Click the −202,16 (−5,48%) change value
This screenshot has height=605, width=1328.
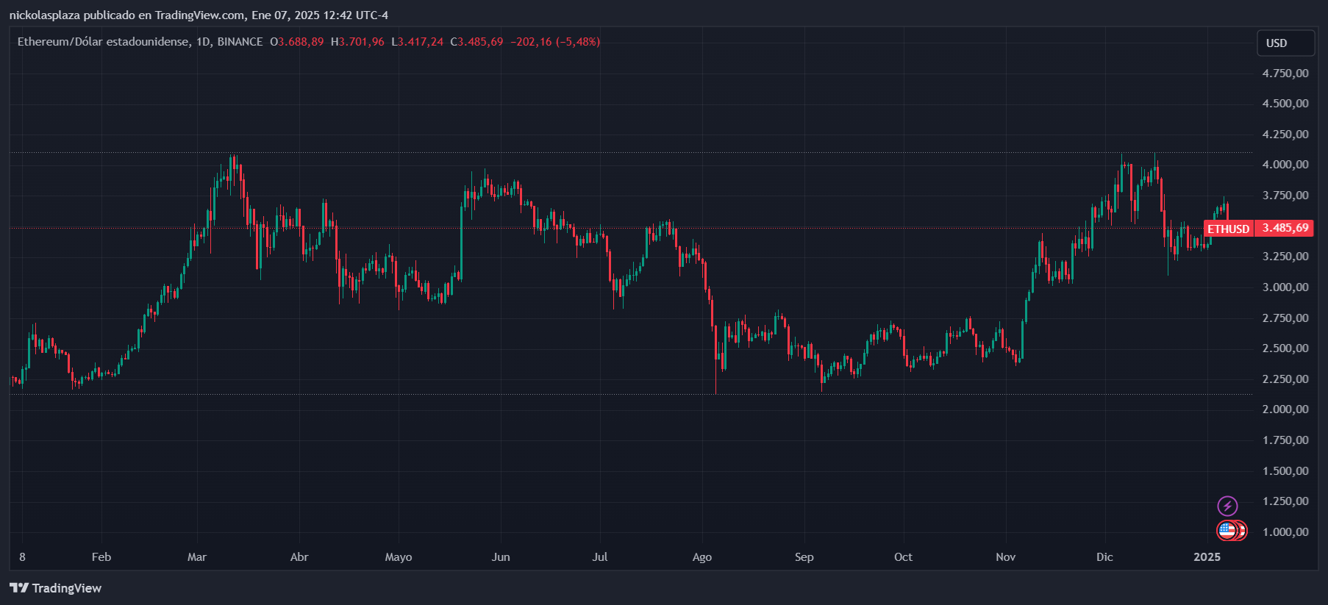pyautogui.click(x=555, y=42)
